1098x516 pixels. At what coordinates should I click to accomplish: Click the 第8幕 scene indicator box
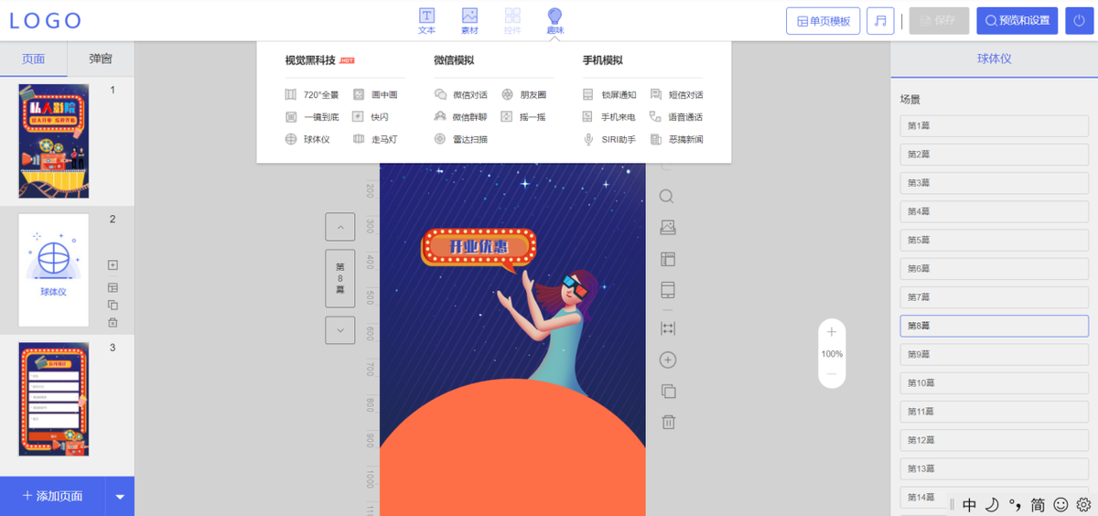pyautogui.click(x=340, y=278)
